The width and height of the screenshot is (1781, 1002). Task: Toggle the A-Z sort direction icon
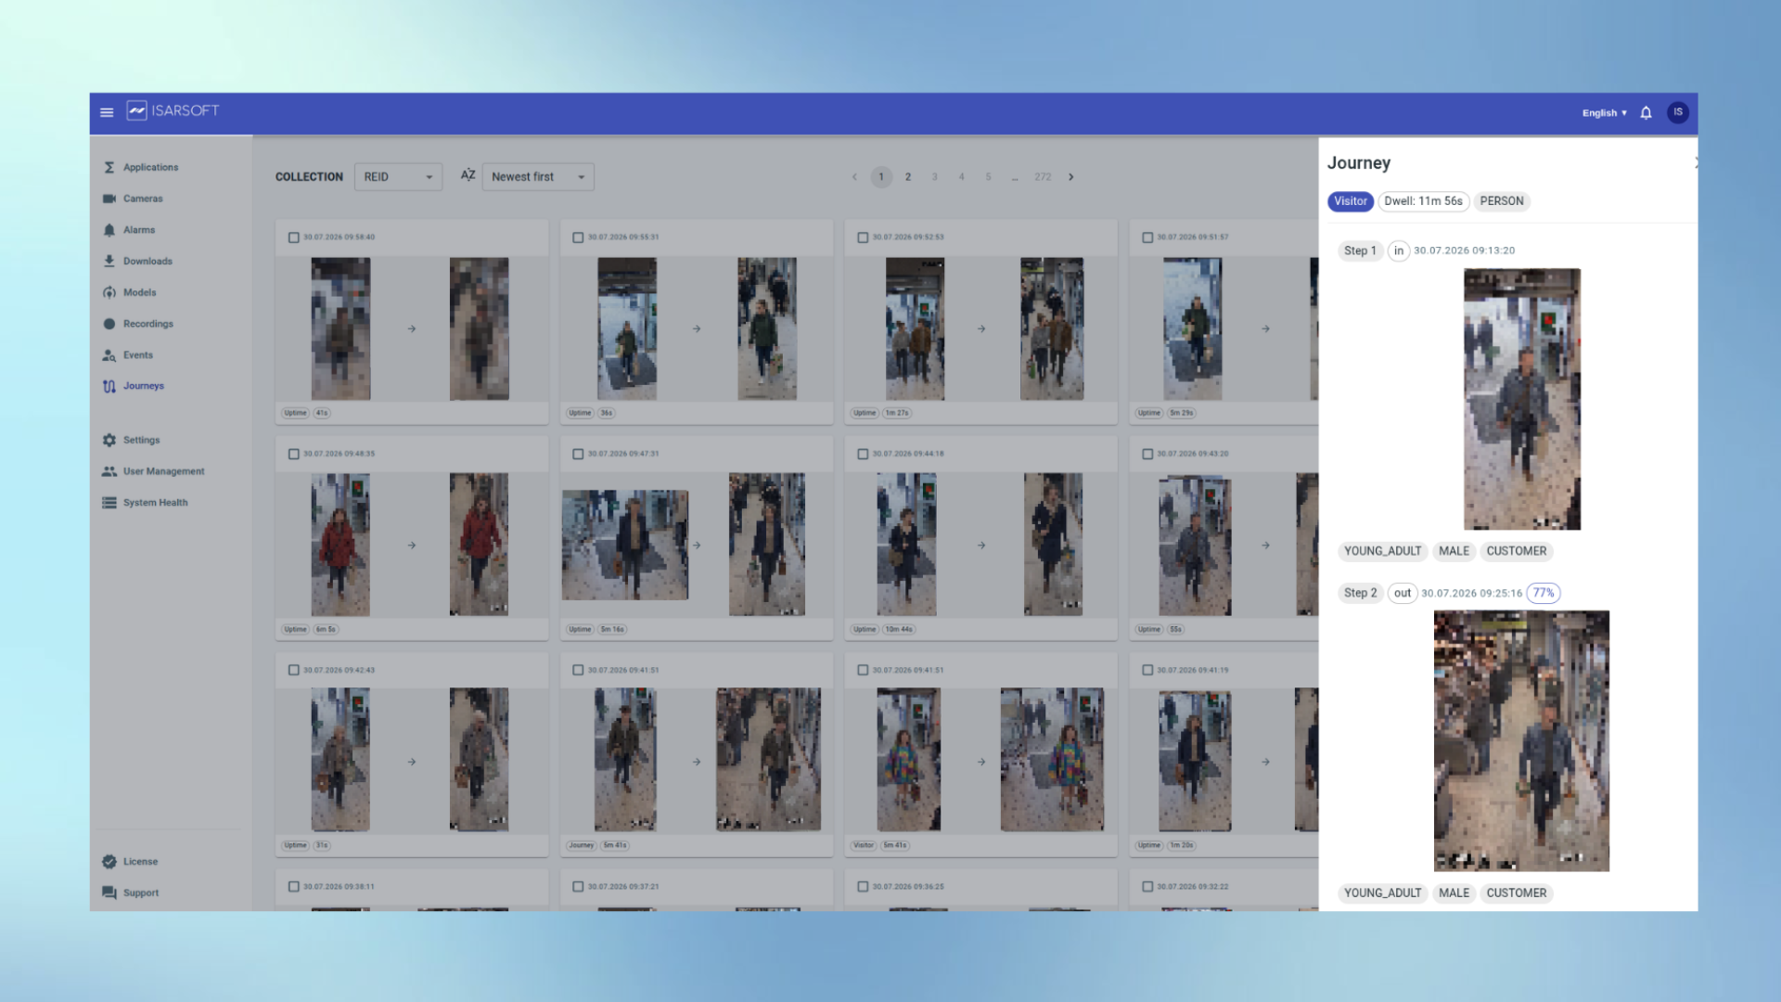[468, 175]
